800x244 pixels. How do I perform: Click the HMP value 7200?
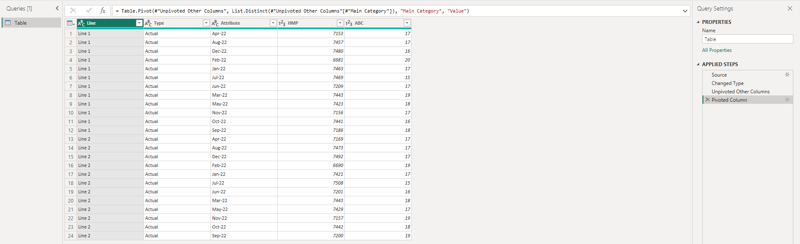311,236
